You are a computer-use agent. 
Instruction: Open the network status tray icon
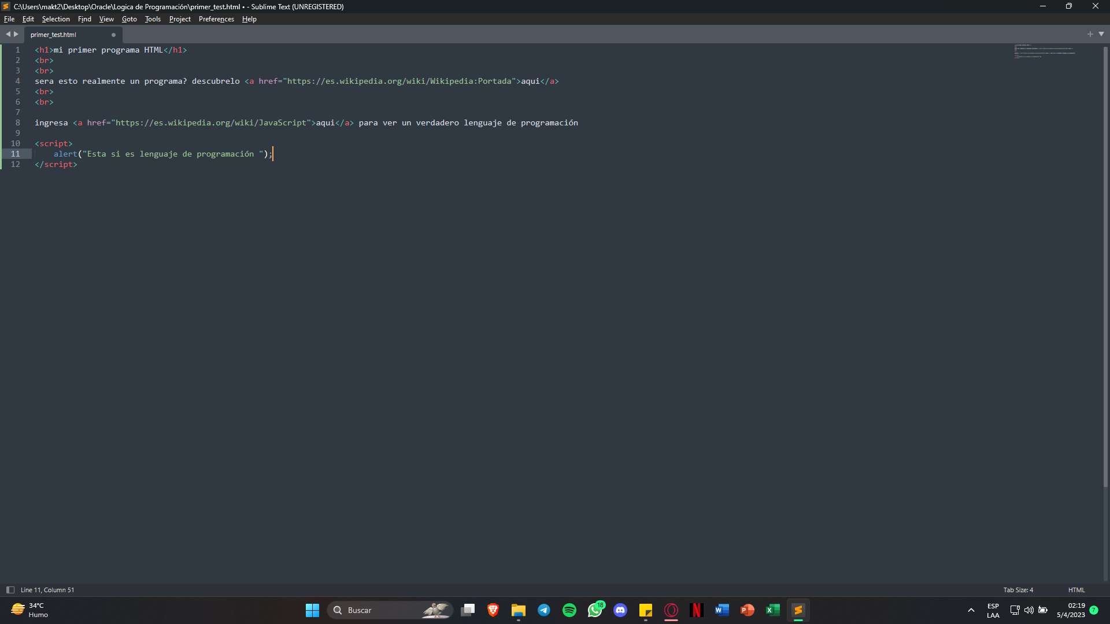tap(1015, 610)
